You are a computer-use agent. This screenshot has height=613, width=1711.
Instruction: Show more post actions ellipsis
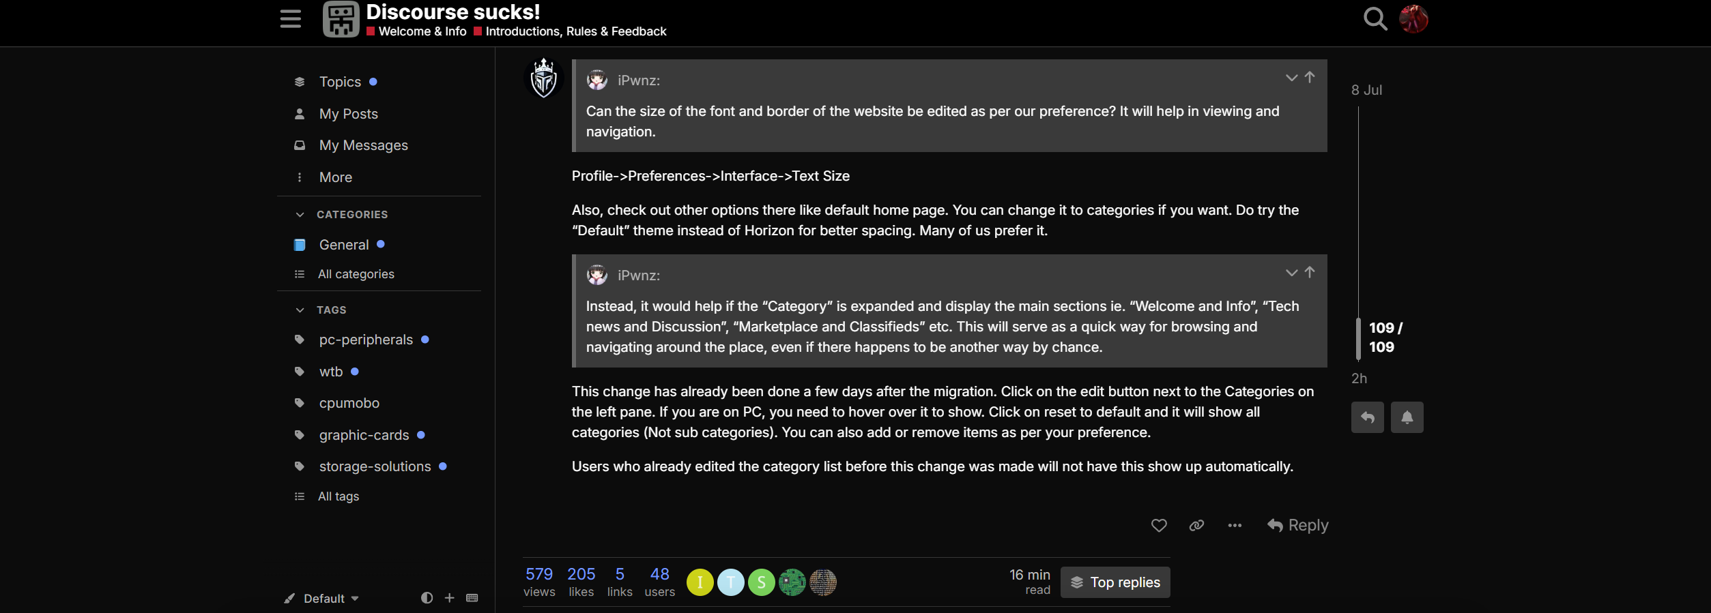click(1235, 525)
